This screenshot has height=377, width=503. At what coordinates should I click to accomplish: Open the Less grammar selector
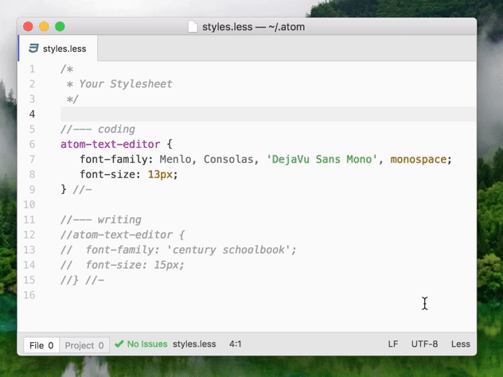click(461, 344)
